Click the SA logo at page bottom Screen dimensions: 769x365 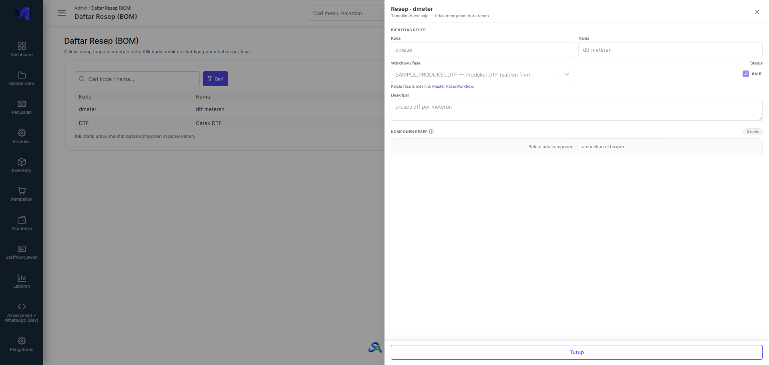375,347
